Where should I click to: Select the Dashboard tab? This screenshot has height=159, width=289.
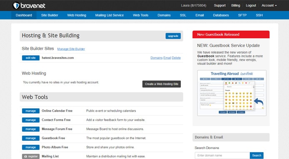pyautogui.click(x=24, y=15)
